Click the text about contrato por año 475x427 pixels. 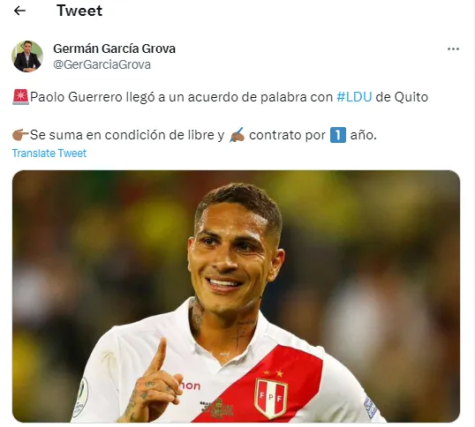(313, 135)
